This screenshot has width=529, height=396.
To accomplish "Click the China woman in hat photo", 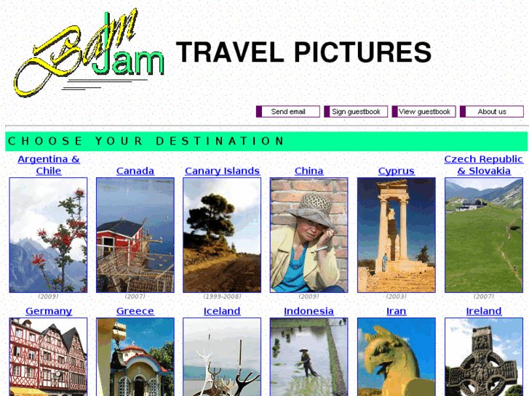I will click(x=309, y=235).
